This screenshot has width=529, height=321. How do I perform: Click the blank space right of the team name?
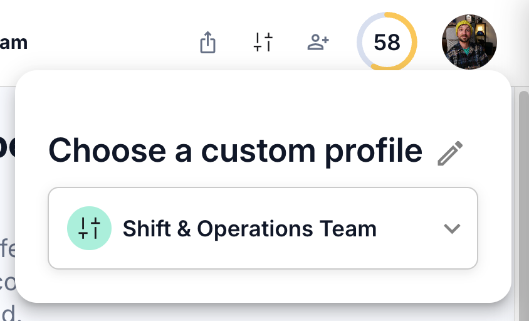pos(410,228)
